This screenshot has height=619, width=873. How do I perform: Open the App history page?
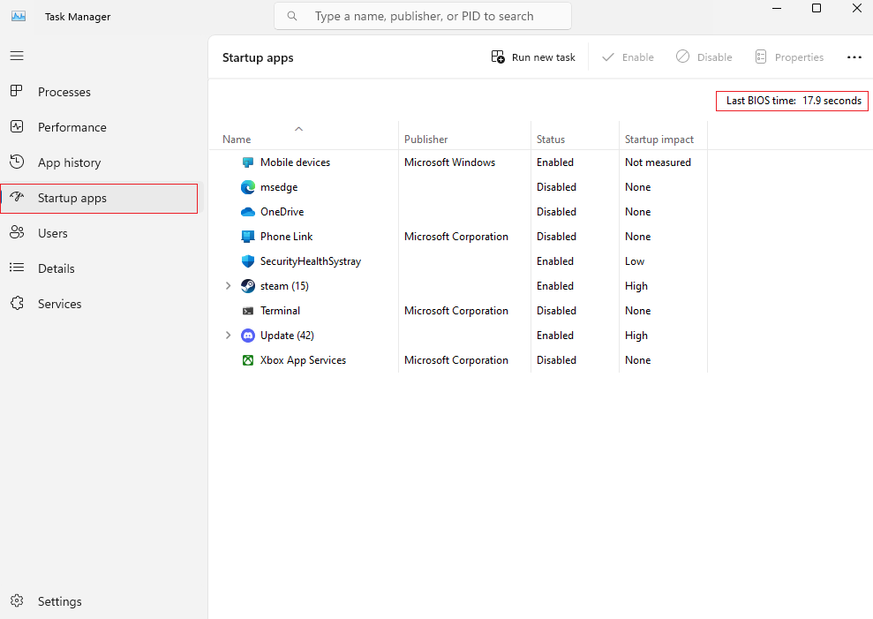(102, 162)
